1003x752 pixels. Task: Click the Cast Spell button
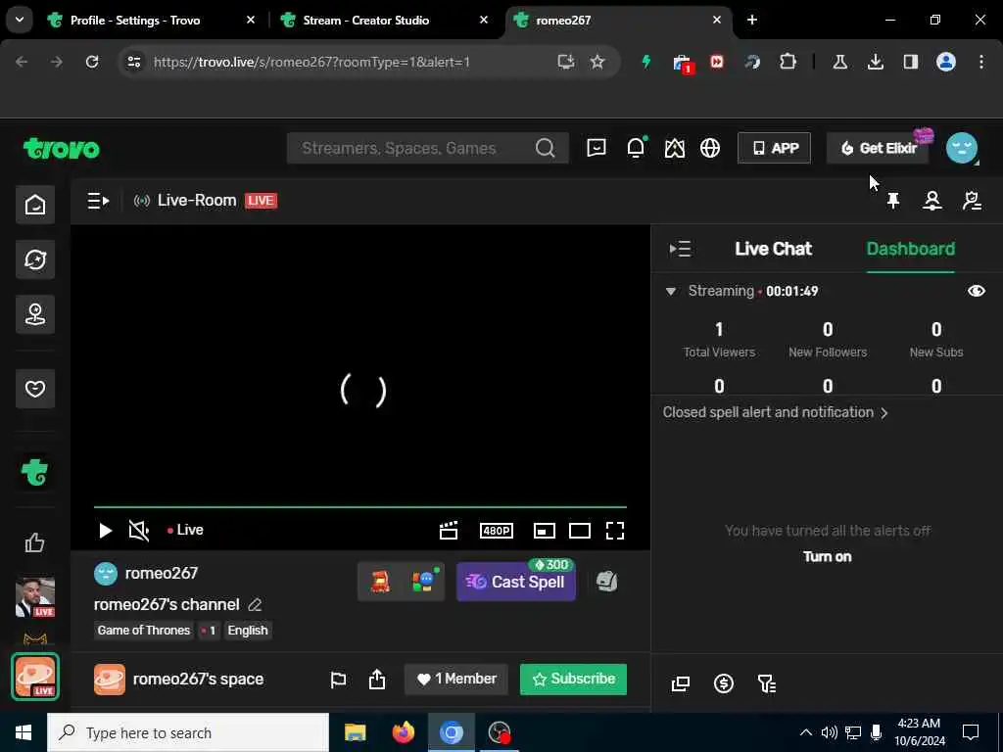click(x=515, y=582)
